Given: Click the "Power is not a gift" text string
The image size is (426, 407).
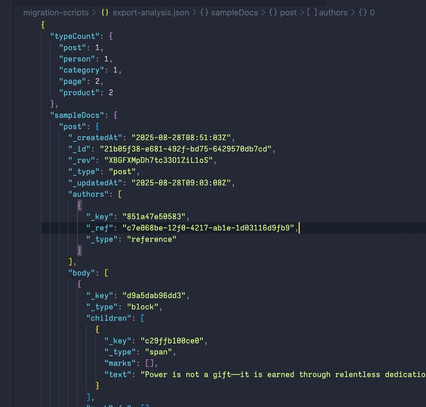Looking at the screenshot, I should point(282,375).
